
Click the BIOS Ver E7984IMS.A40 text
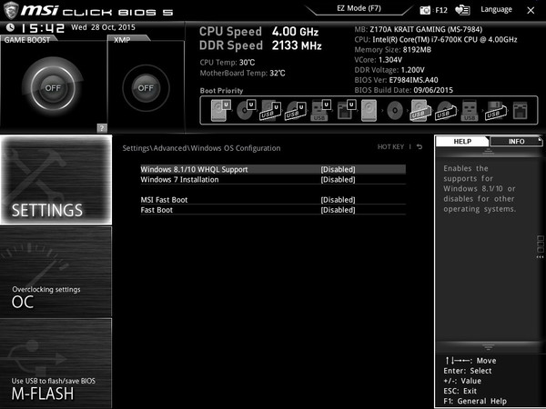pos(396,80)
